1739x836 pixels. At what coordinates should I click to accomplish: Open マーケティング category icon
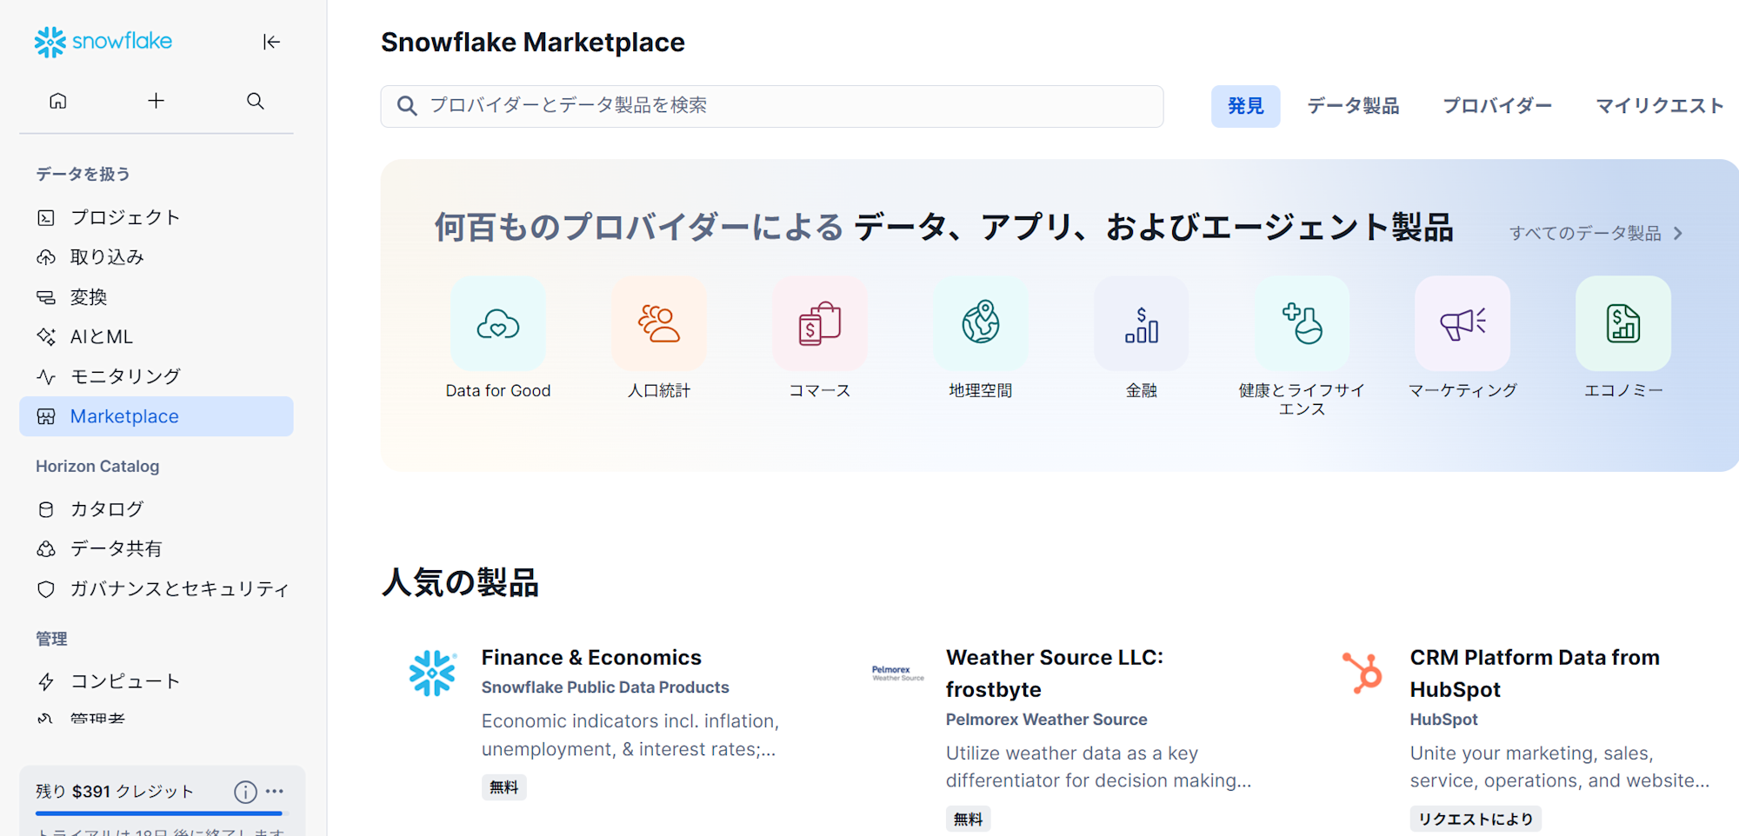[x=1462, y=323]
